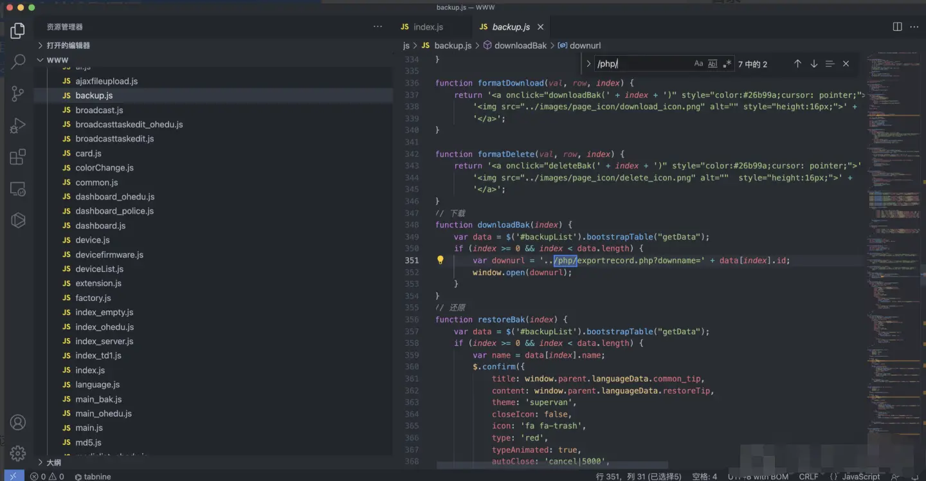The image size is (926, 481).
Task: Open the Remote Explorer view
Action: [x=18, y=188]
